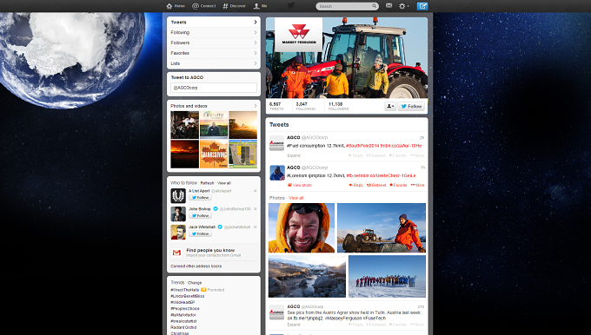Select Favorites in profile sidebar
Image resolution: width=591 pixels, height=335 pixels.
214,53
